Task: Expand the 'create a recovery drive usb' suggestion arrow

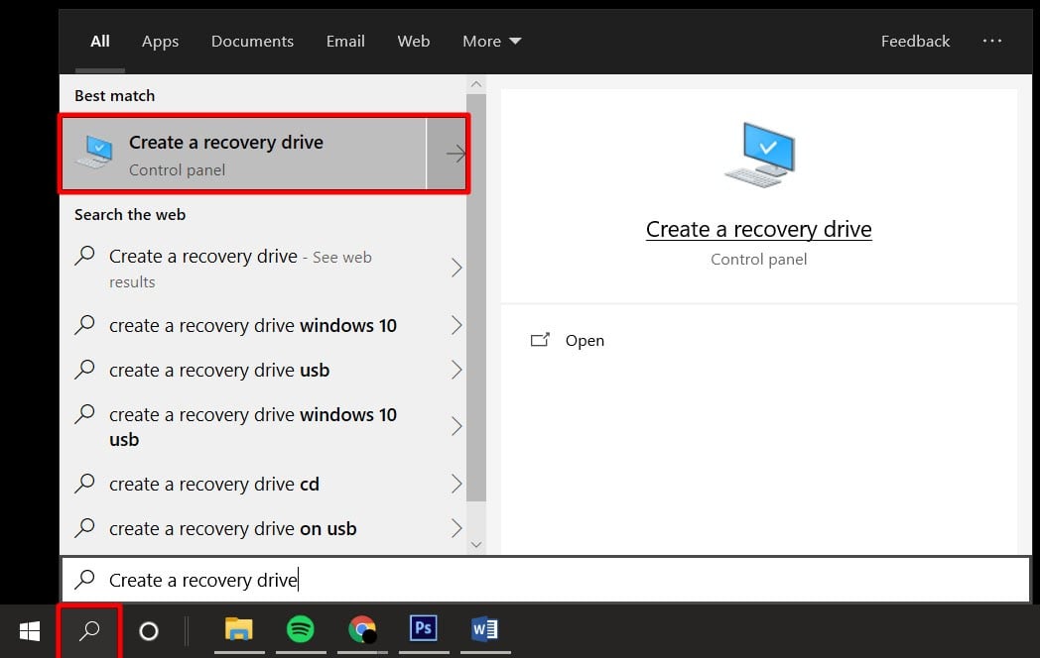Action: (x=456, y=371)
